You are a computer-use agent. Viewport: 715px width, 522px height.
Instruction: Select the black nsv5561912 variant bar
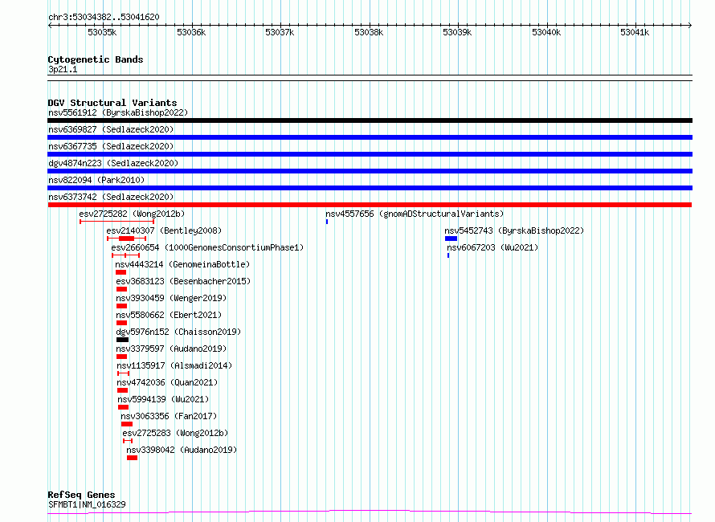(370, 120)
